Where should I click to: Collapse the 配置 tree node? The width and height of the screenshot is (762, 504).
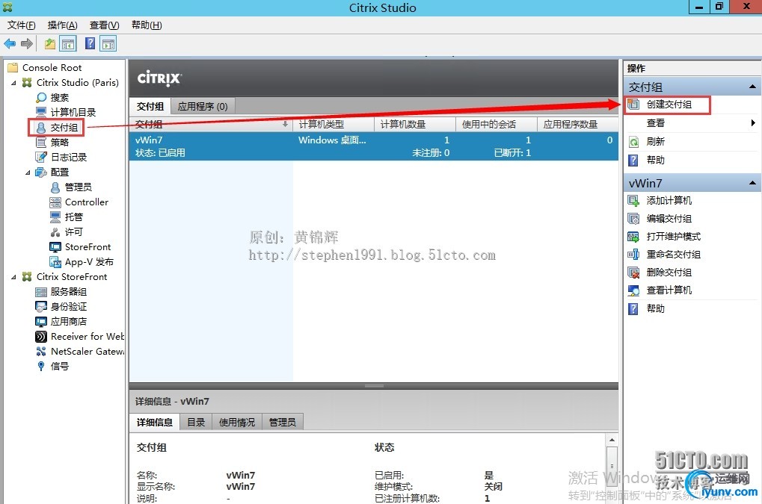pyautogui.click(x=28, y=172)
